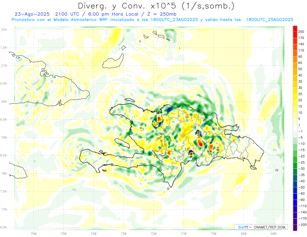Click the '19N' latitude label
The image size is (307, 237).
point(4,138)
